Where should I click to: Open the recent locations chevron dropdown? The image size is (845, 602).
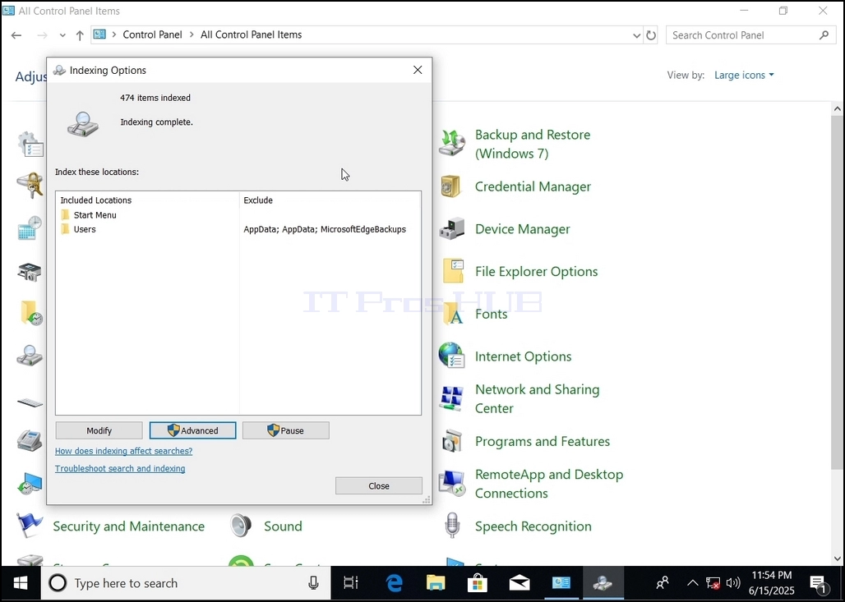62,35
